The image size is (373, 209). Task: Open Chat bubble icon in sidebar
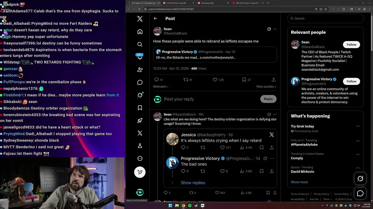[x=140, y=82]
